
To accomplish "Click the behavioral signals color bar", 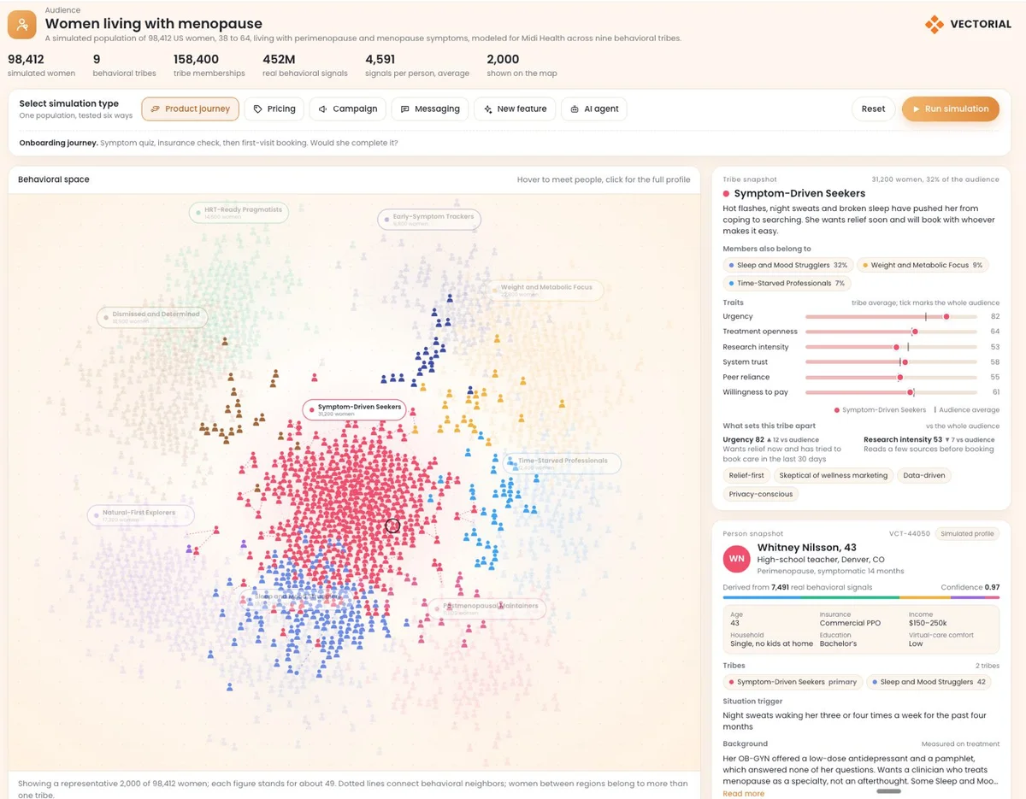I will 861,597.
